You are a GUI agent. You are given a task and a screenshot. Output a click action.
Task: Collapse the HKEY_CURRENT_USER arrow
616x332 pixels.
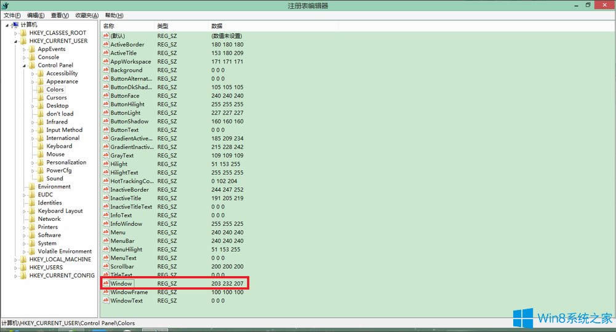[x=16, y=42]
